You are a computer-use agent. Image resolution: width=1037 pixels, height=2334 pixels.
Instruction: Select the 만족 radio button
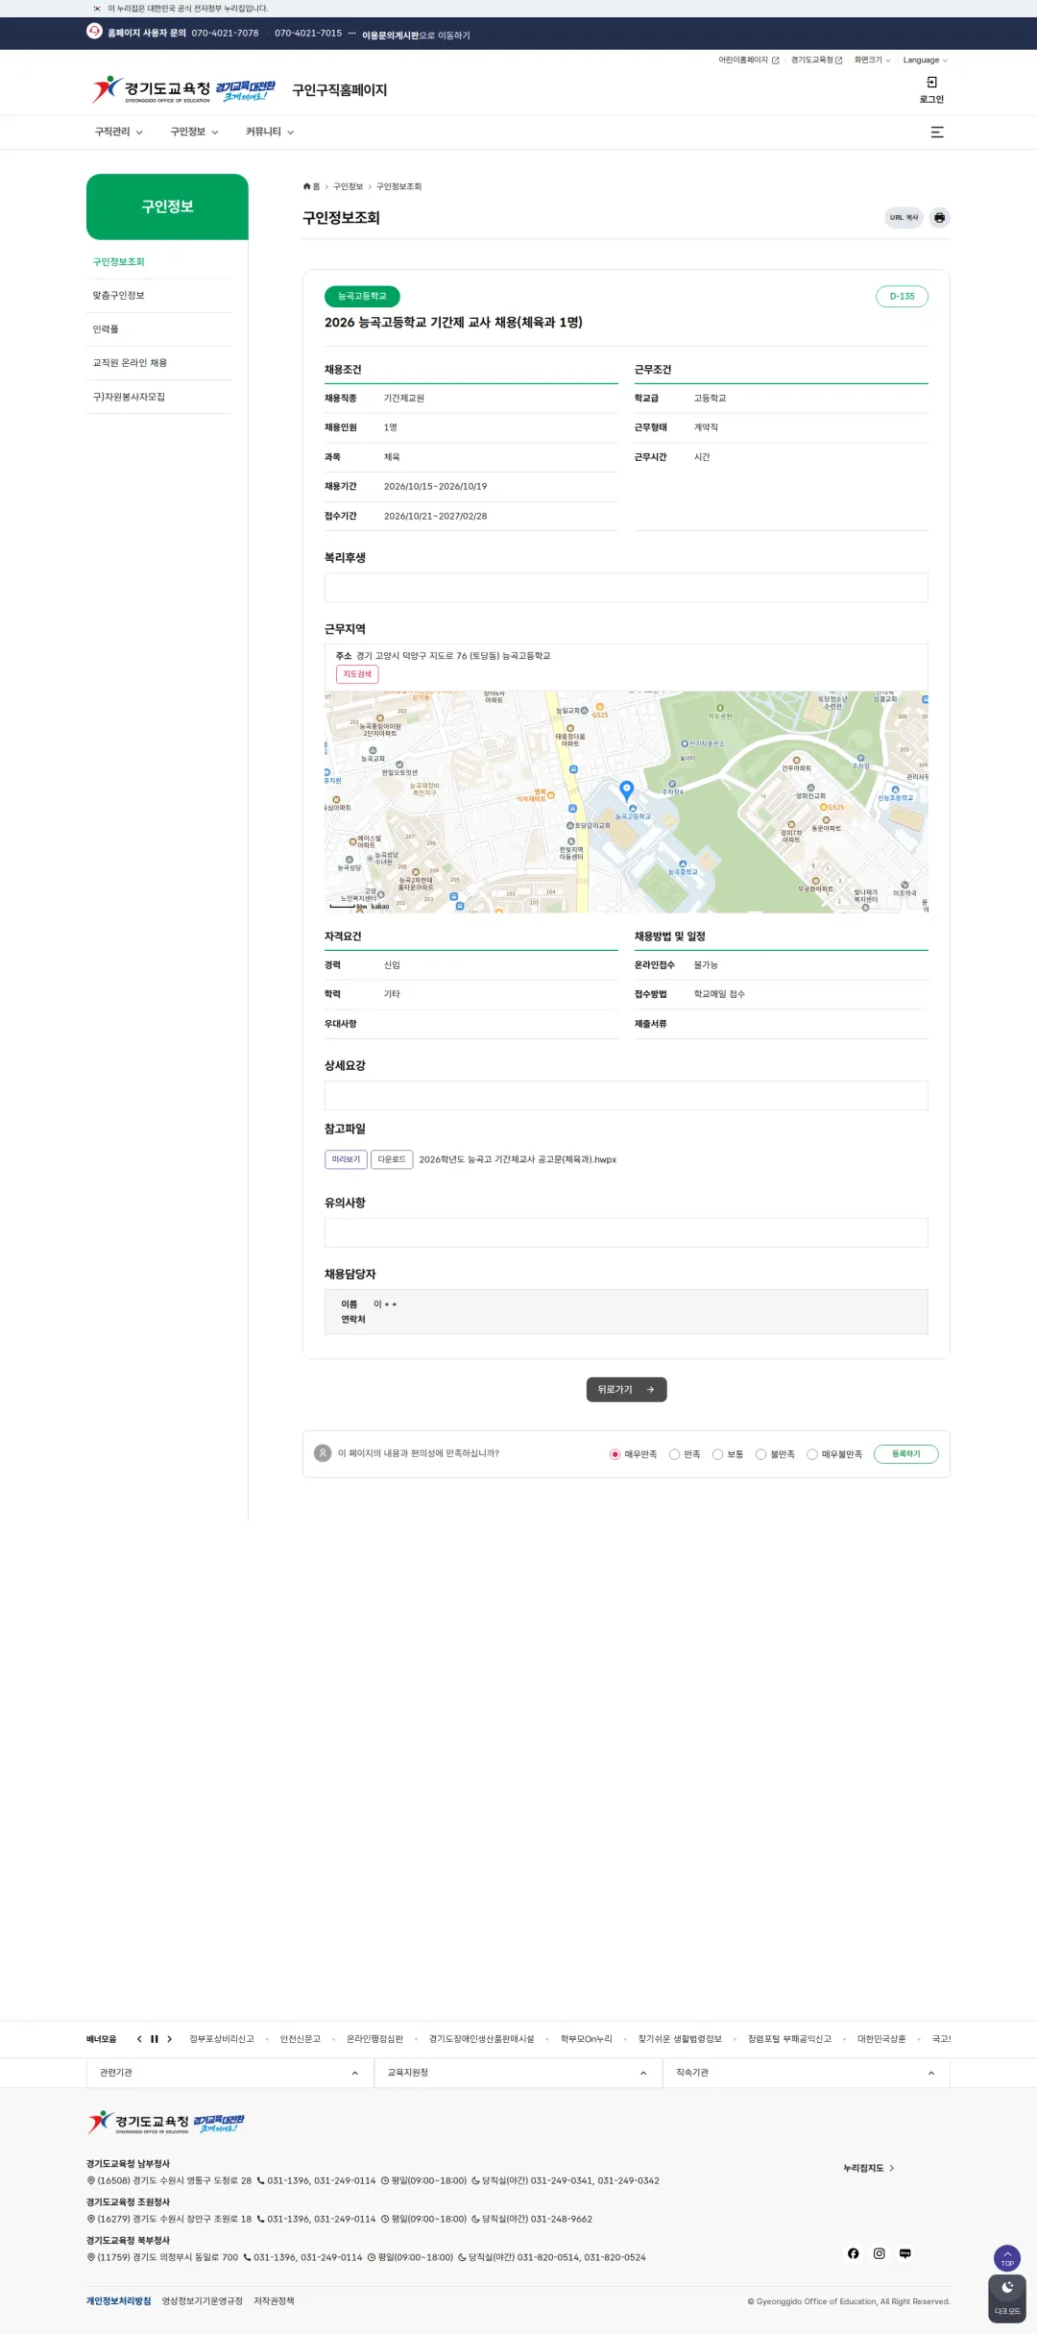[674, 1454]
